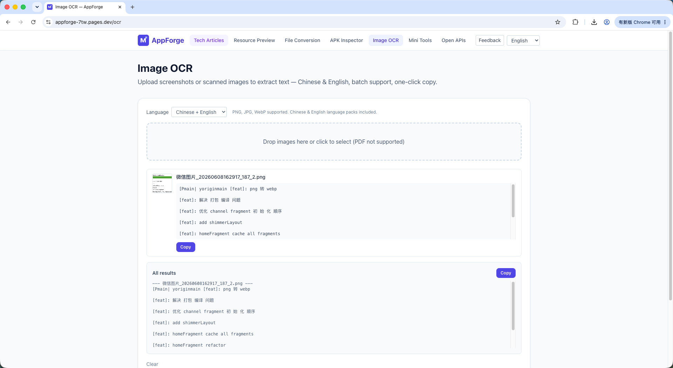Click the tab favicon for Image OCR
Screen dimensions: 673x368
(x=50, y=7)
